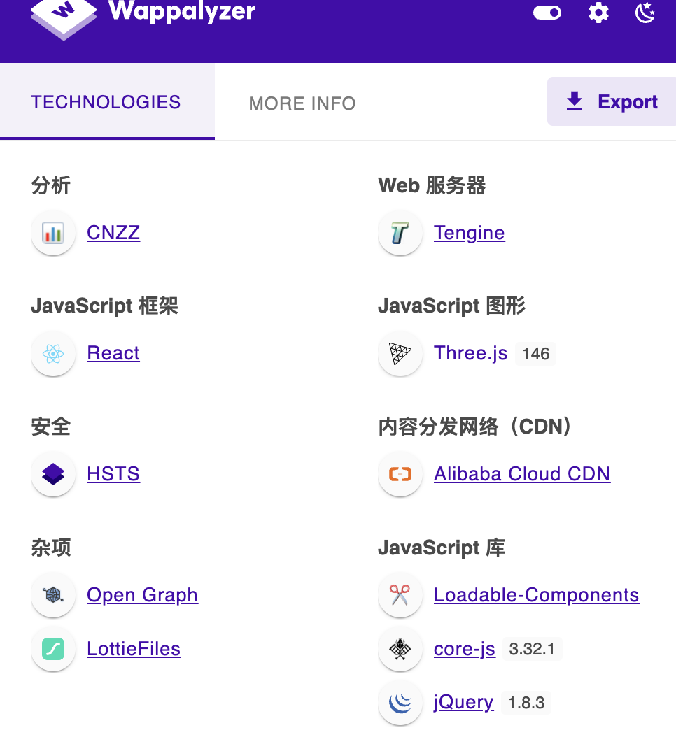
Task: Open the jQuery link
Action: tap(463, 702)
